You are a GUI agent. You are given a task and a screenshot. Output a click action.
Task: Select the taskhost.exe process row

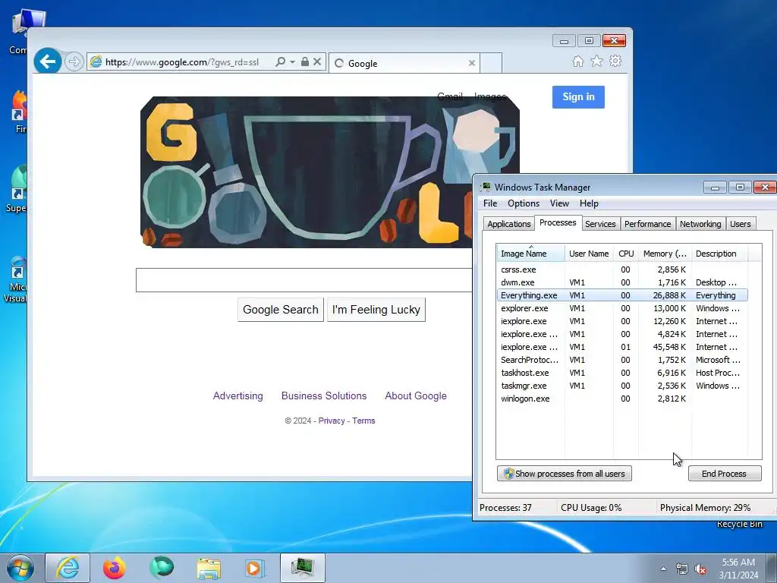[622, 373]
